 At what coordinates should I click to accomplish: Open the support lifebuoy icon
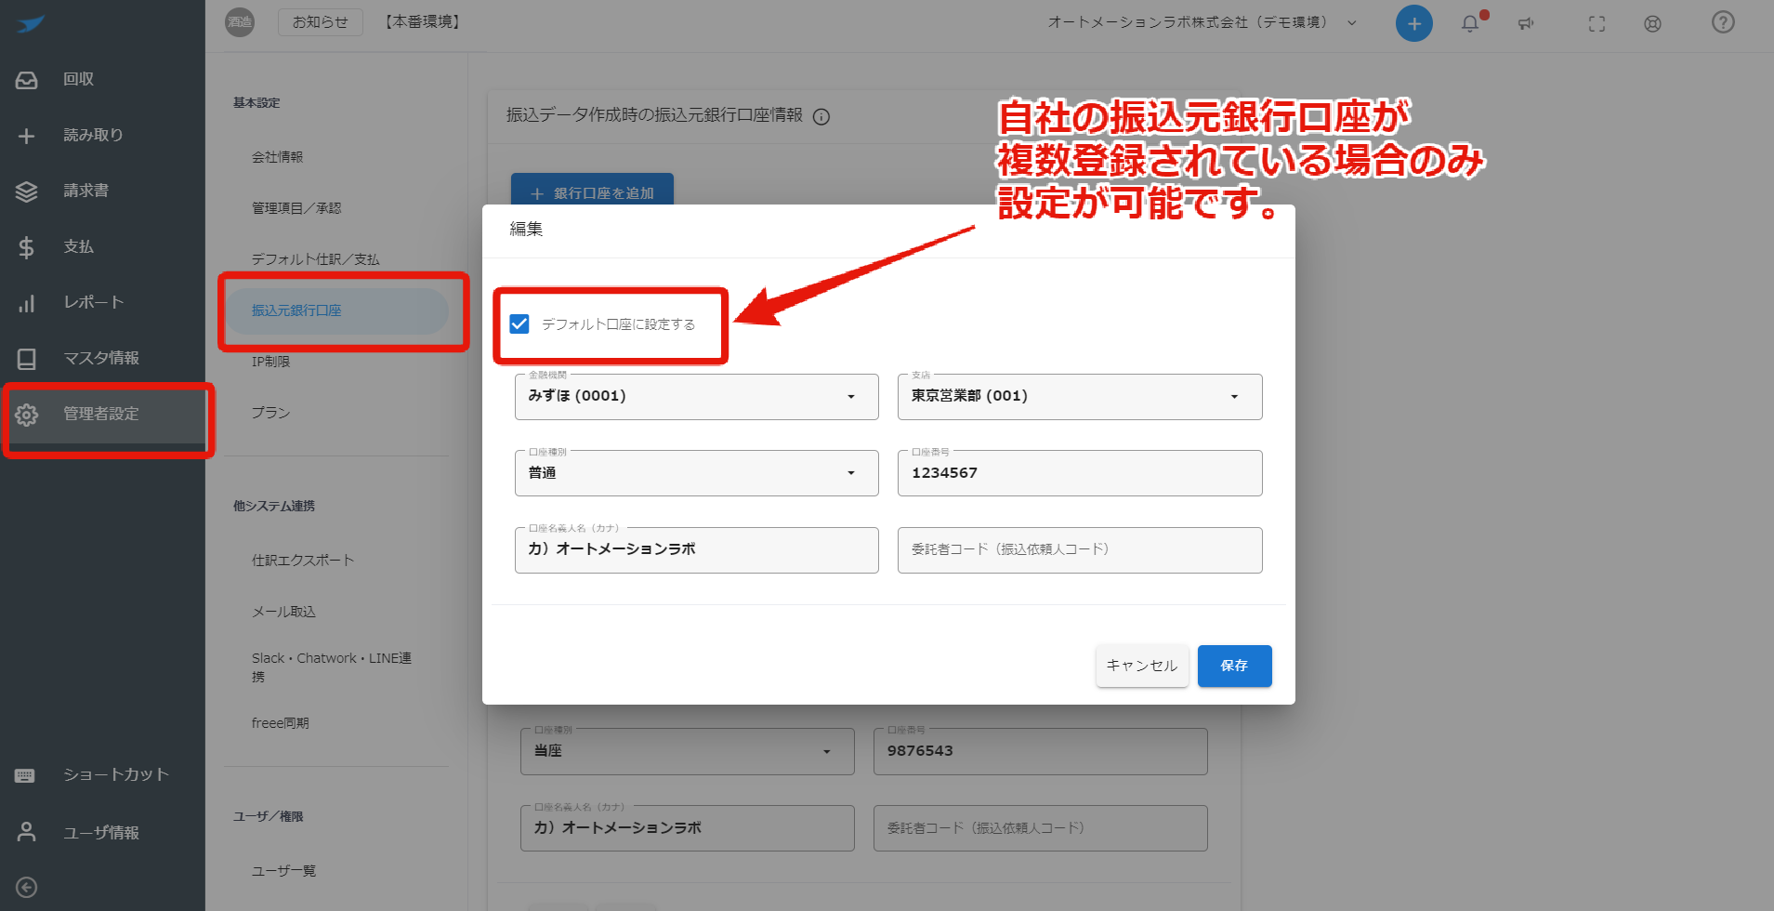click(x=1652, y=24)
